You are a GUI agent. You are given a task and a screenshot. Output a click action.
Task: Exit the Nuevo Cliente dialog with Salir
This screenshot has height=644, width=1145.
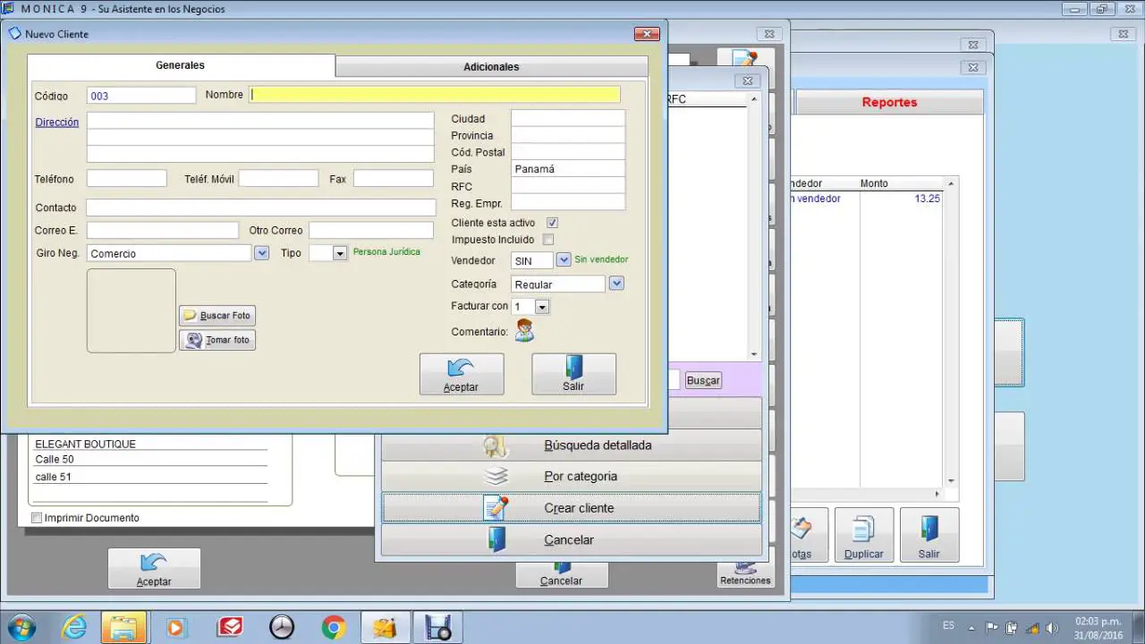point(573,374)
